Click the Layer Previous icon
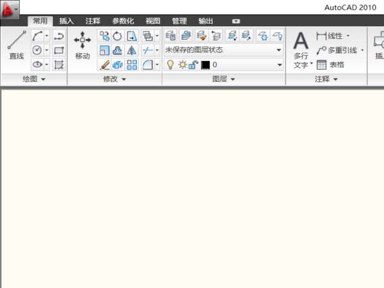This screenshot has width=384, height=288. pyautogui.click(x=216, y=35)
